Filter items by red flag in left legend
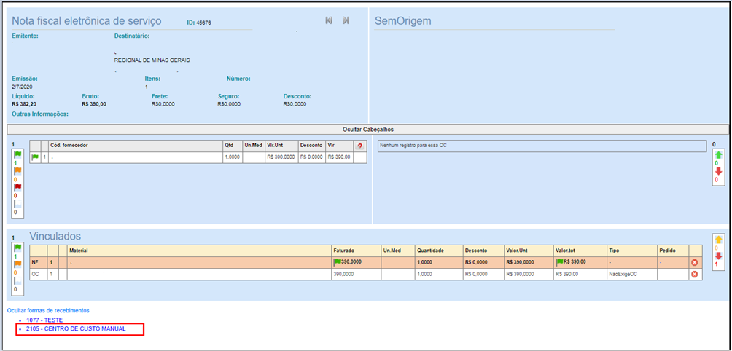The image size is (732, 351). pos(17,187)
